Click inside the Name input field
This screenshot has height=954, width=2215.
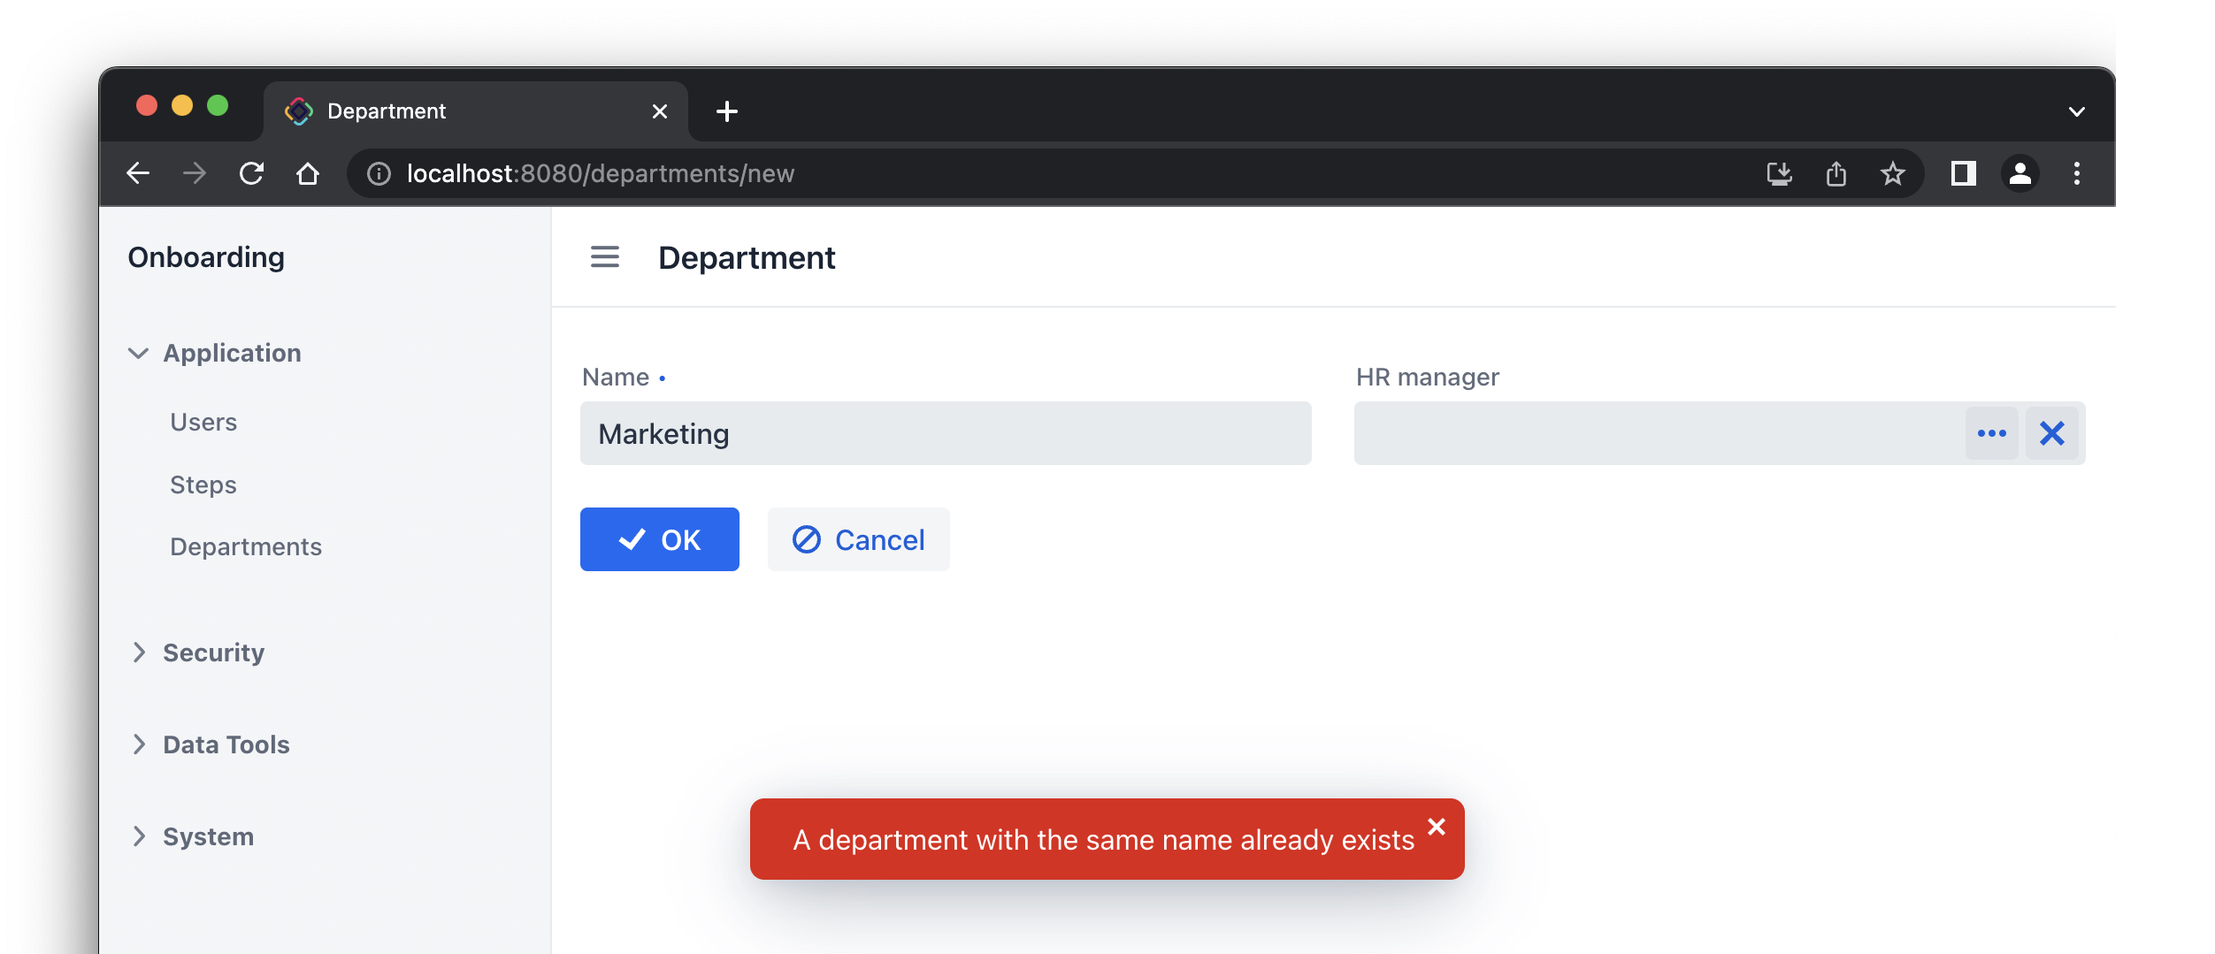click(946, 433)
